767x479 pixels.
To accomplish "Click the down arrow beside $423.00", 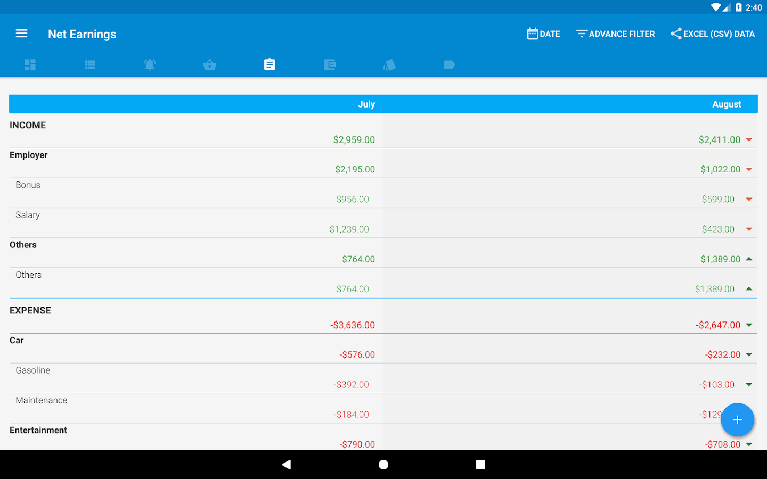I will click(749, 229).
